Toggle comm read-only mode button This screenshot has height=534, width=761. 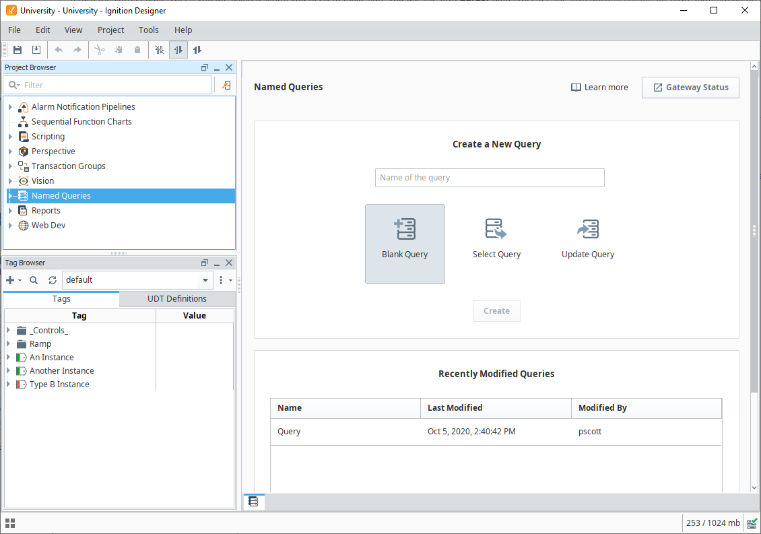coord(178,50)
